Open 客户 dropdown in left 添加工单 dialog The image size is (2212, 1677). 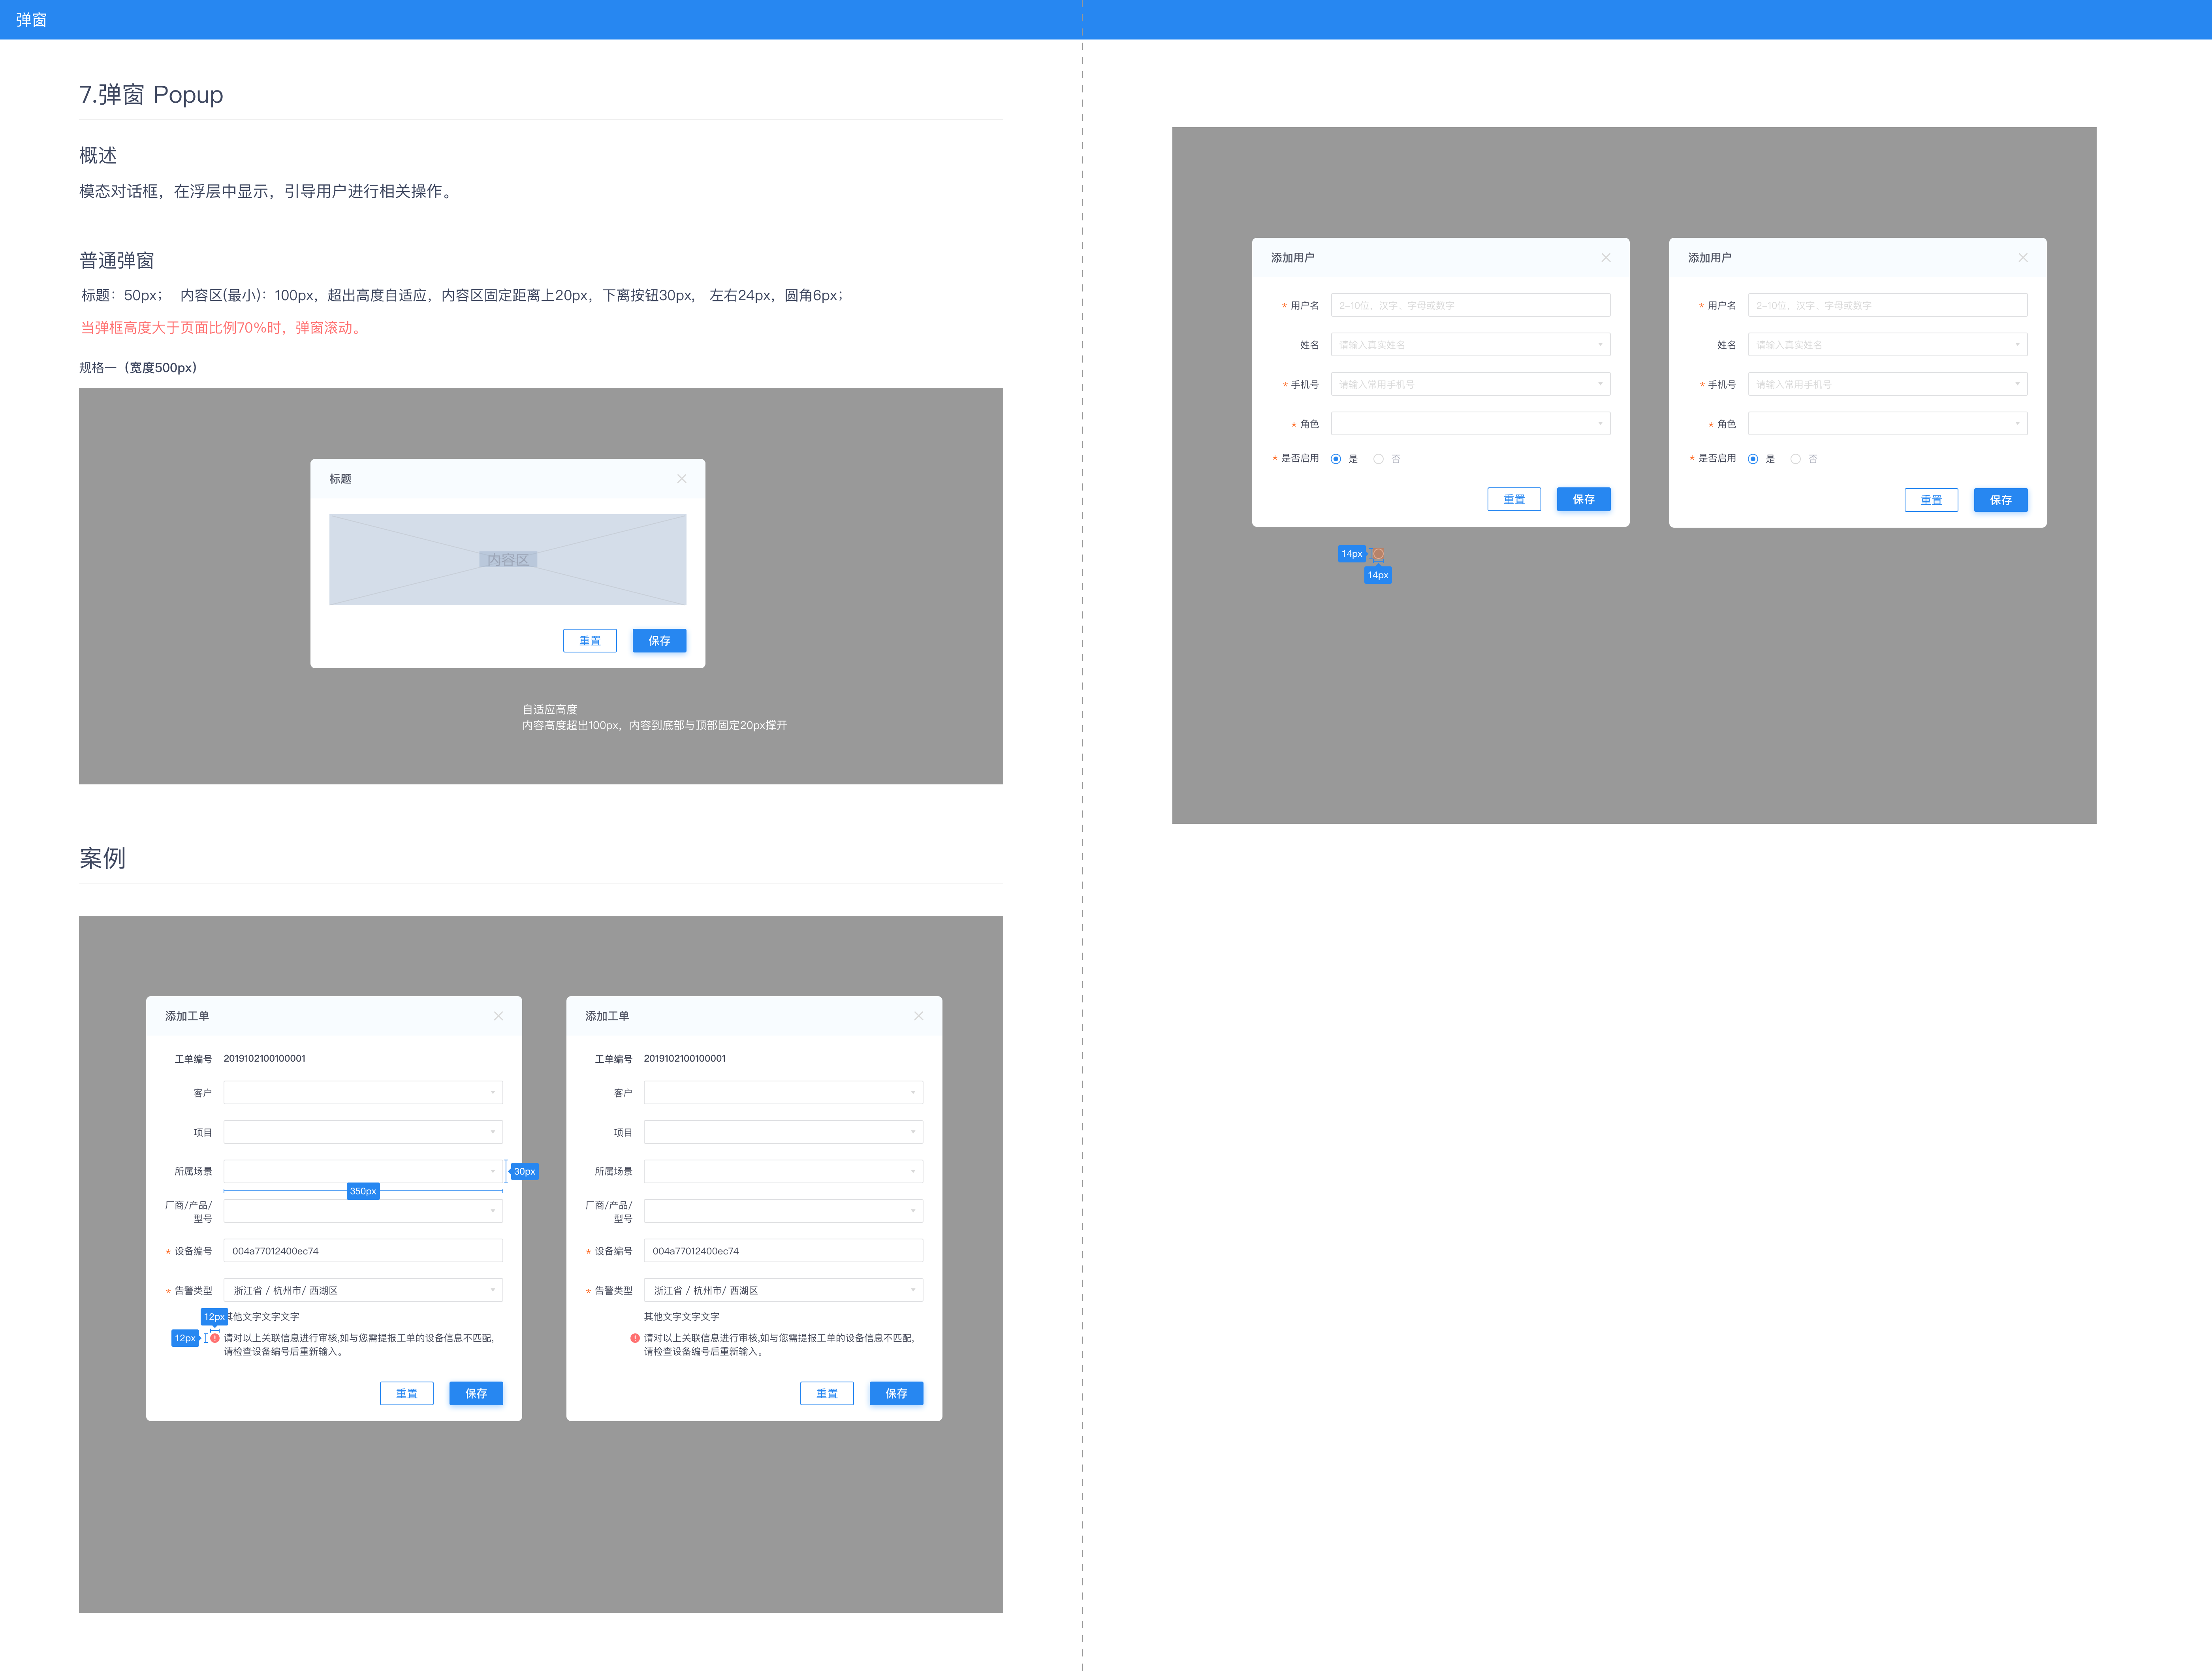click(363, 1093)
